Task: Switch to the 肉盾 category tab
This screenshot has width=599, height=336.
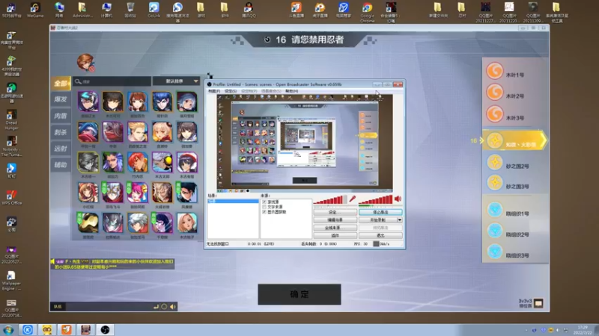Action: click(x=61, y=116)
